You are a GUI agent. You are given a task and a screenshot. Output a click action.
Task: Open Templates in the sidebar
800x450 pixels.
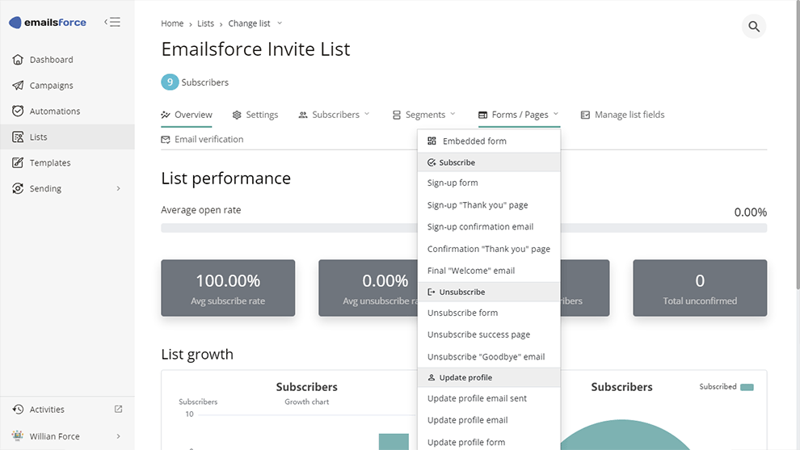coord(67,162)
